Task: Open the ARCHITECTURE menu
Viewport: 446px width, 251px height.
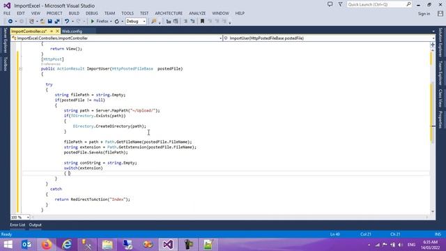Action: tap(169, 13)
